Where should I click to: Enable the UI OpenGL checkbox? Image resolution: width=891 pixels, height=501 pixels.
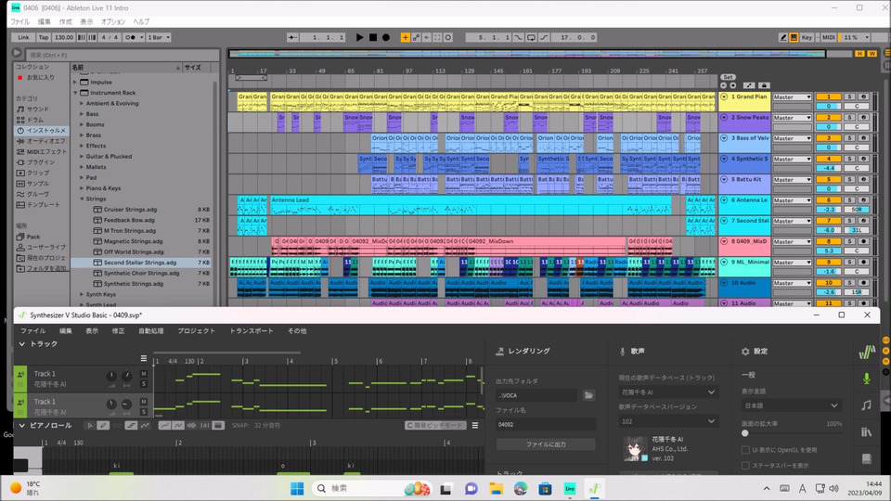[x=746, y=450]
